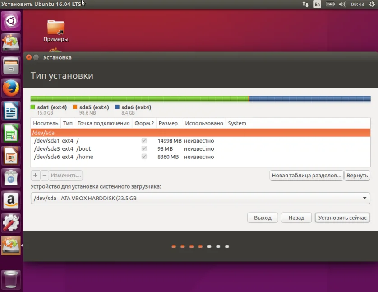Open the 09:43 clock menu

(357, 5)
